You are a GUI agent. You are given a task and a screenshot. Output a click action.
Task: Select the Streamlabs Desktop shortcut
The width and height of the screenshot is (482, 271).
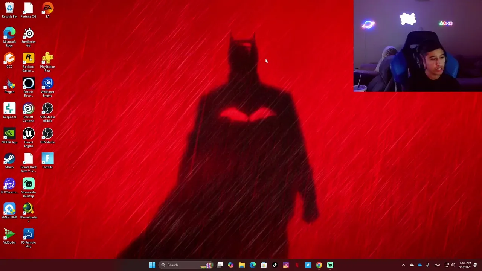pos(29,187)
